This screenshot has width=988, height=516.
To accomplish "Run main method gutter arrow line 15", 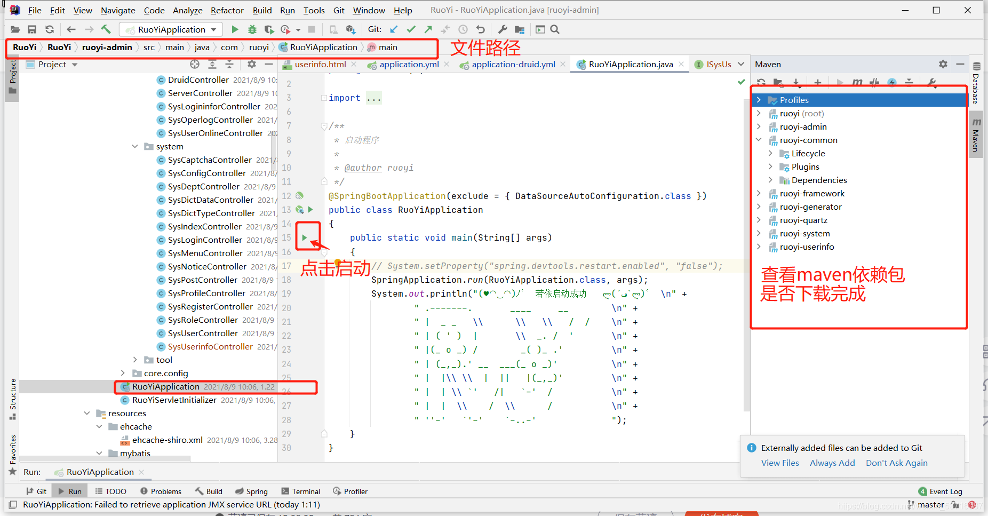I will pos(305,237).
